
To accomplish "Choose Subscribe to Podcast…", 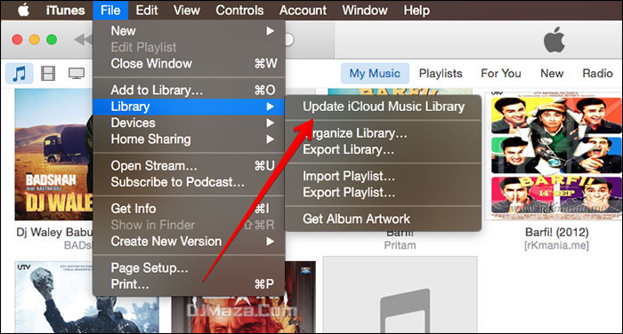I will point(189,182).
